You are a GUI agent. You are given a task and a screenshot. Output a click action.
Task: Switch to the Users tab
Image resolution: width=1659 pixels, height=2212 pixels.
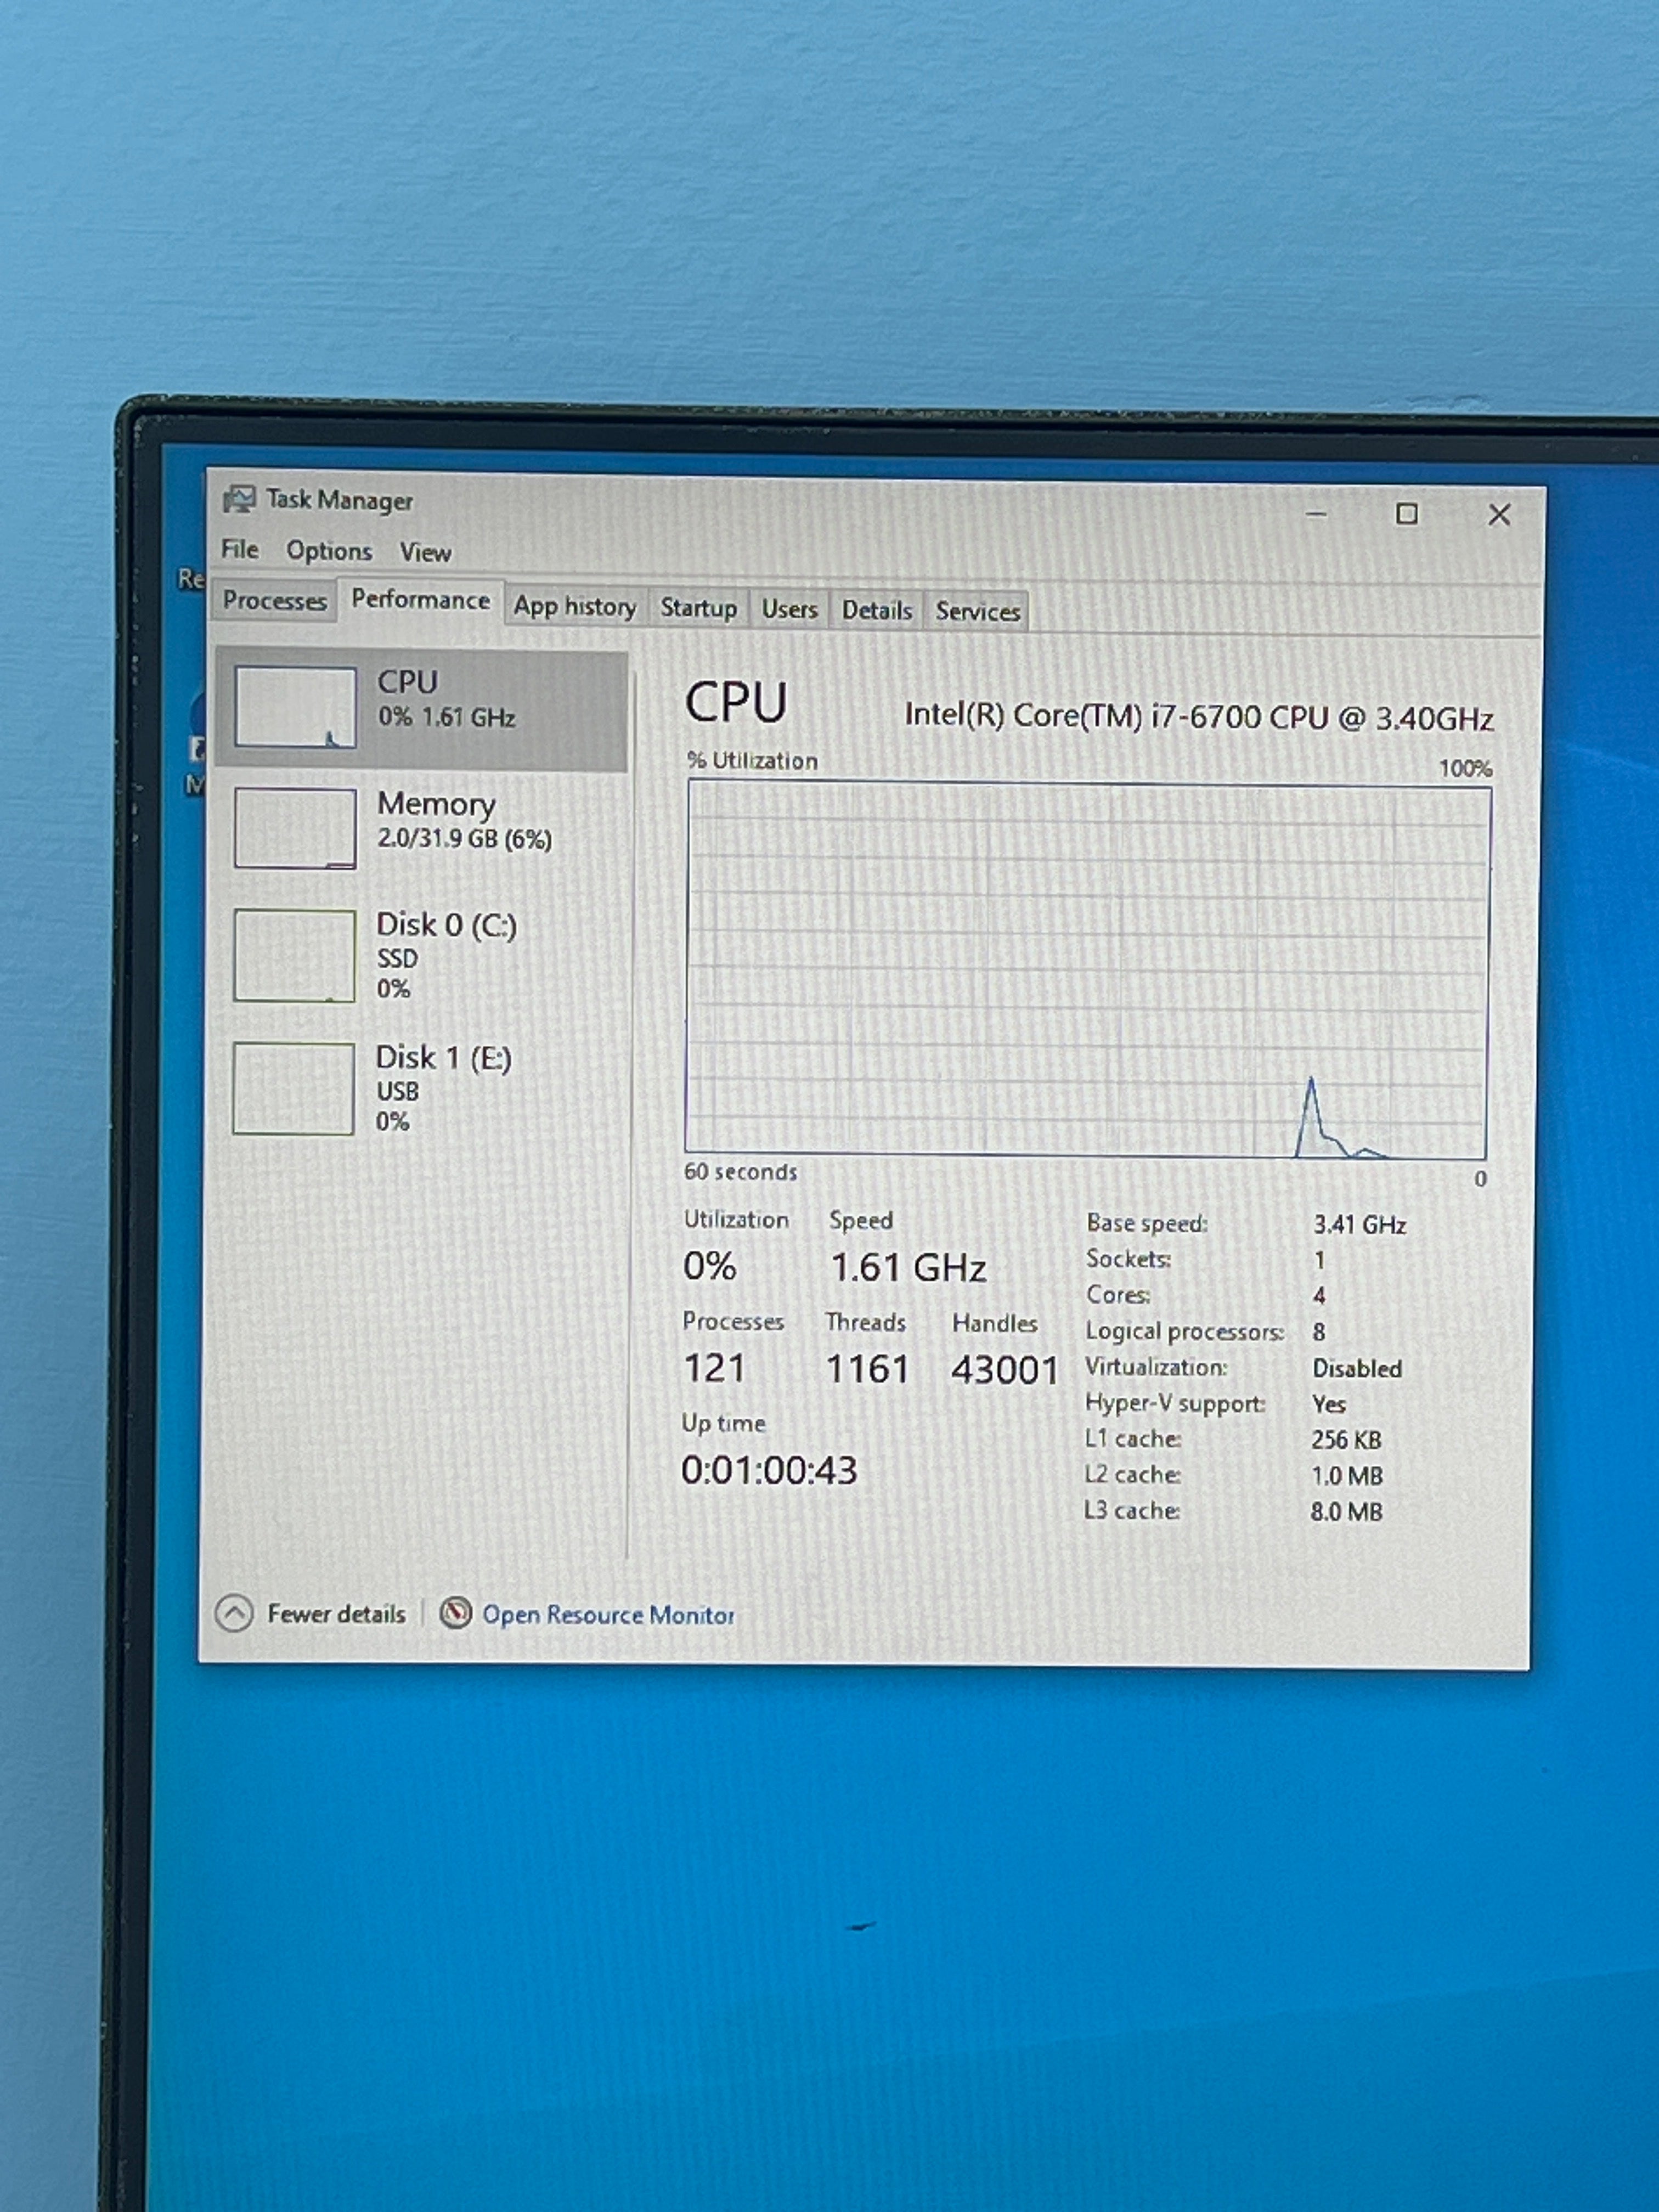790,609
